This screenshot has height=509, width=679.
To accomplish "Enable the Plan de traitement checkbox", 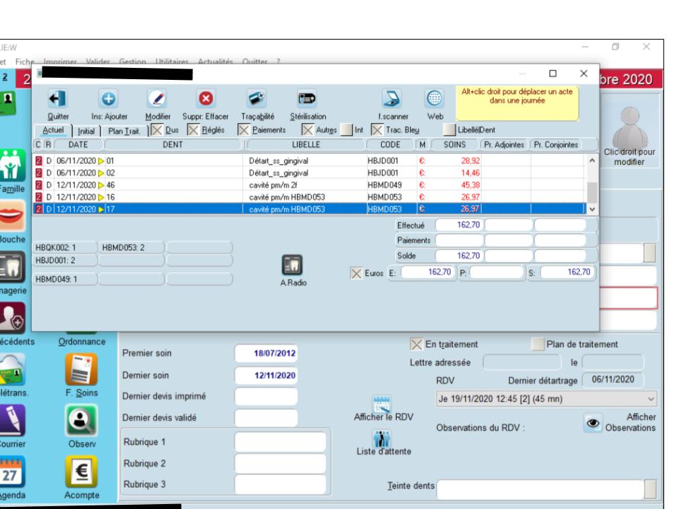I will (x=537, y=344).
